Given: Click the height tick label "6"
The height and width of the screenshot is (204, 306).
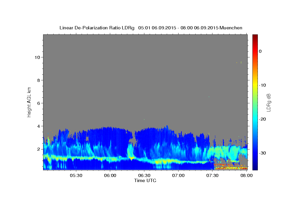Looking at the screenshot, I should coord(39,103).
